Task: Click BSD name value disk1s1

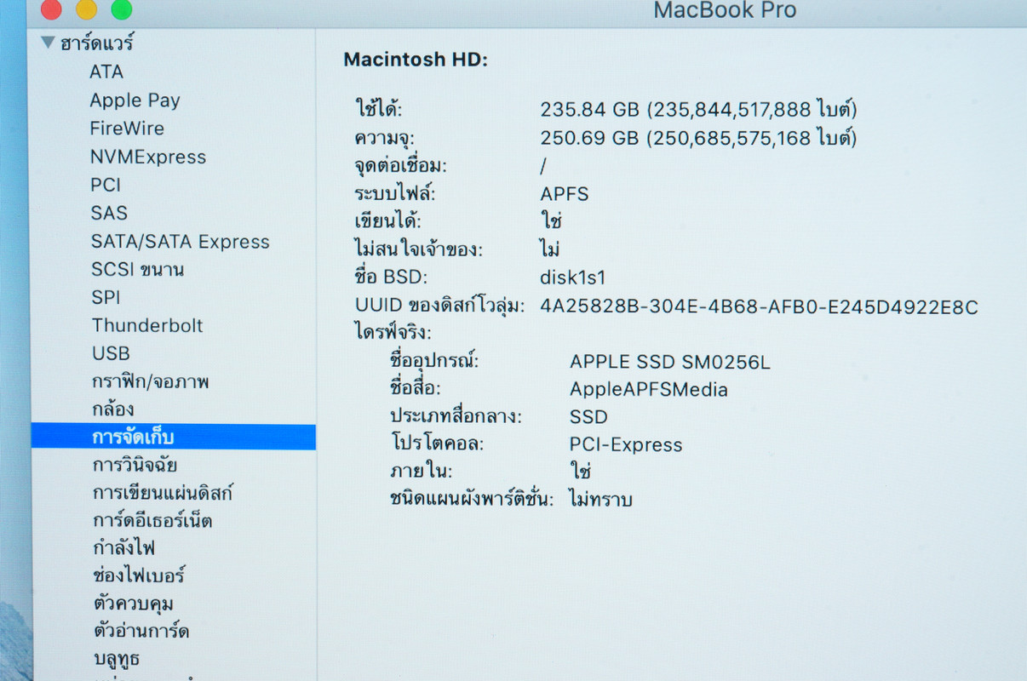Action: coord(573,278)
